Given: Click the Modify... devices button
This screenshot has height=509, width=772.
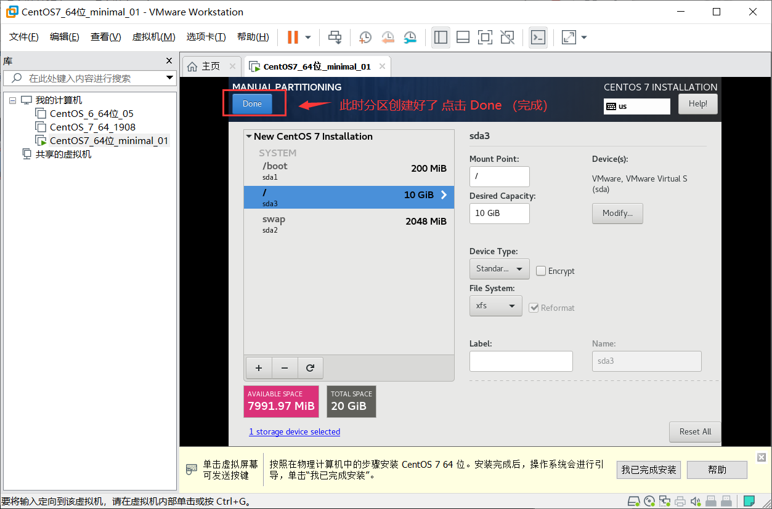Looking at the screenshot, I should point(617,213).
